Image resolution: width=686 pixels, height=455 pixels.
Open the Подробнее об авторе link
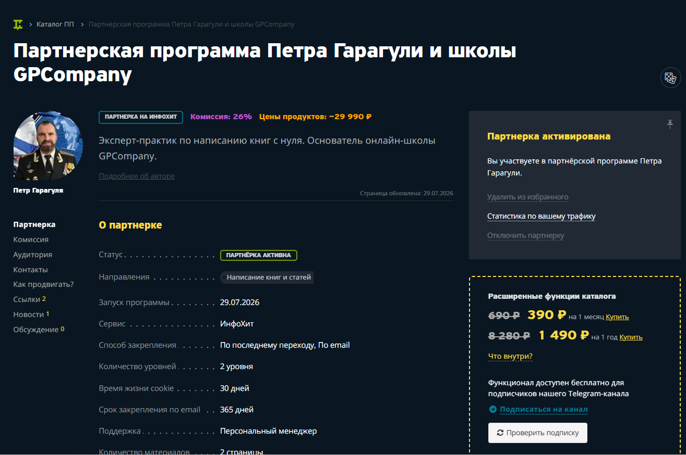[x=137, y=176]
